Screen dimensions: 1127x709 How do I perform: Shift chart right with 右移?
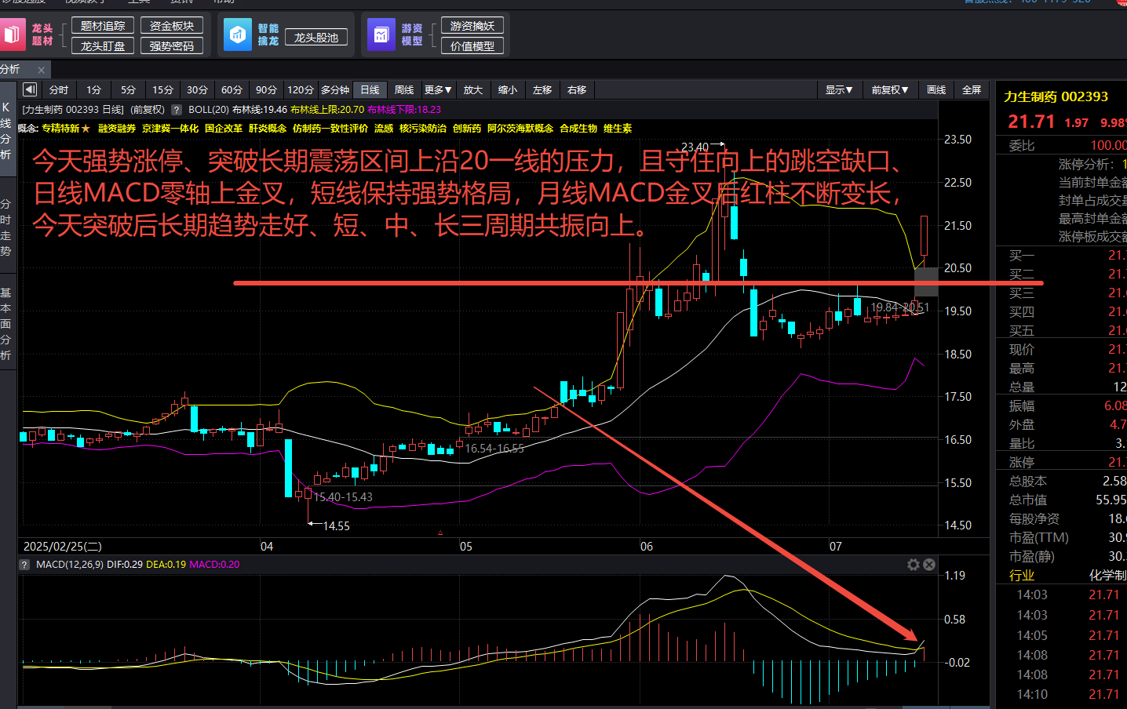(x=577, y=89)
